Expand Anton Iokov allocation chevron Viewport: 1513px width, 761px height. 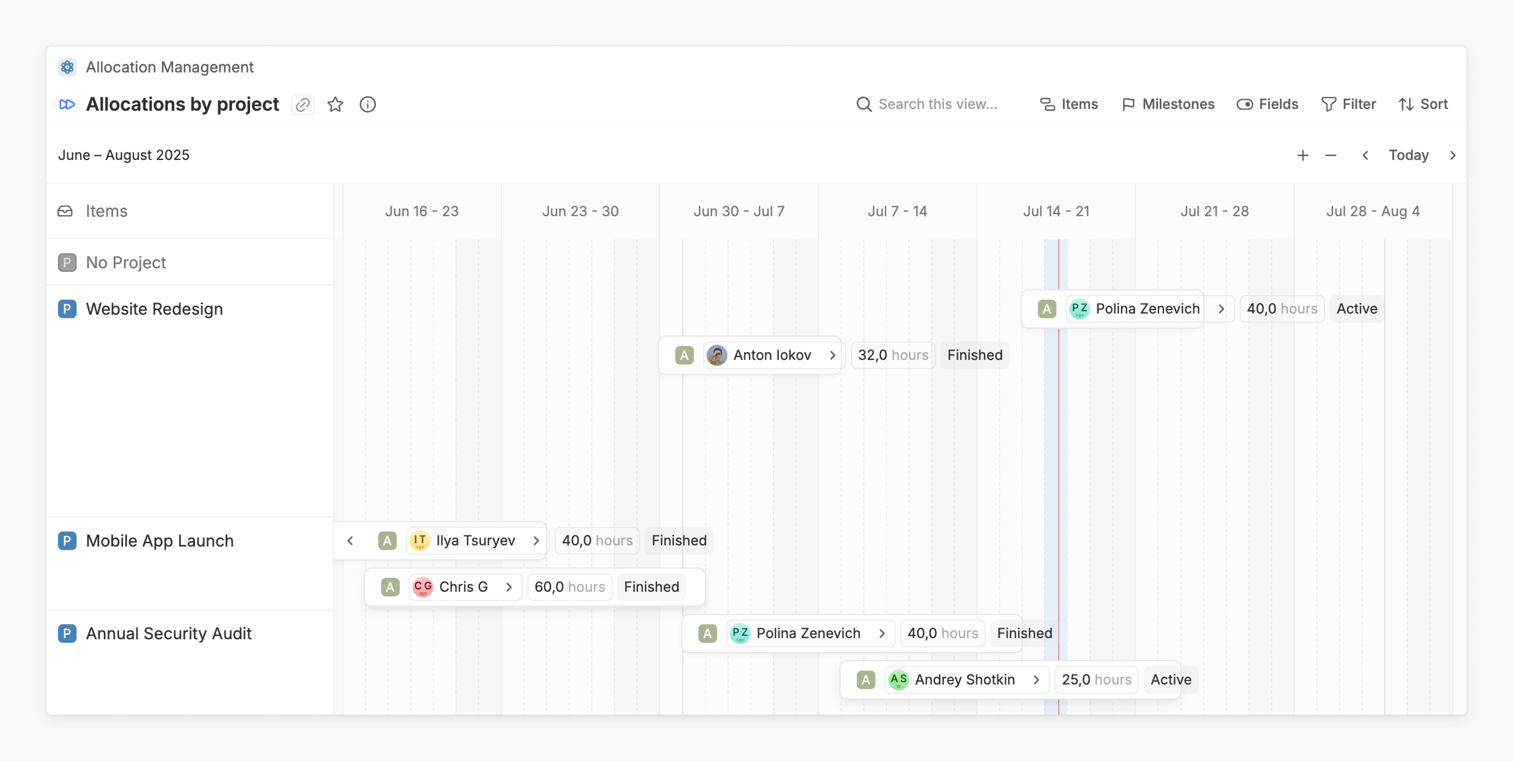832,355
